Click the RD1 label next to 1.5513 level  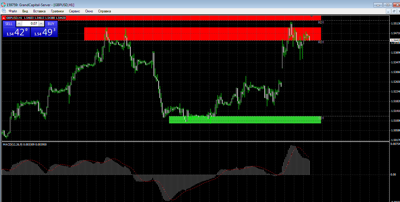(321, 22)
